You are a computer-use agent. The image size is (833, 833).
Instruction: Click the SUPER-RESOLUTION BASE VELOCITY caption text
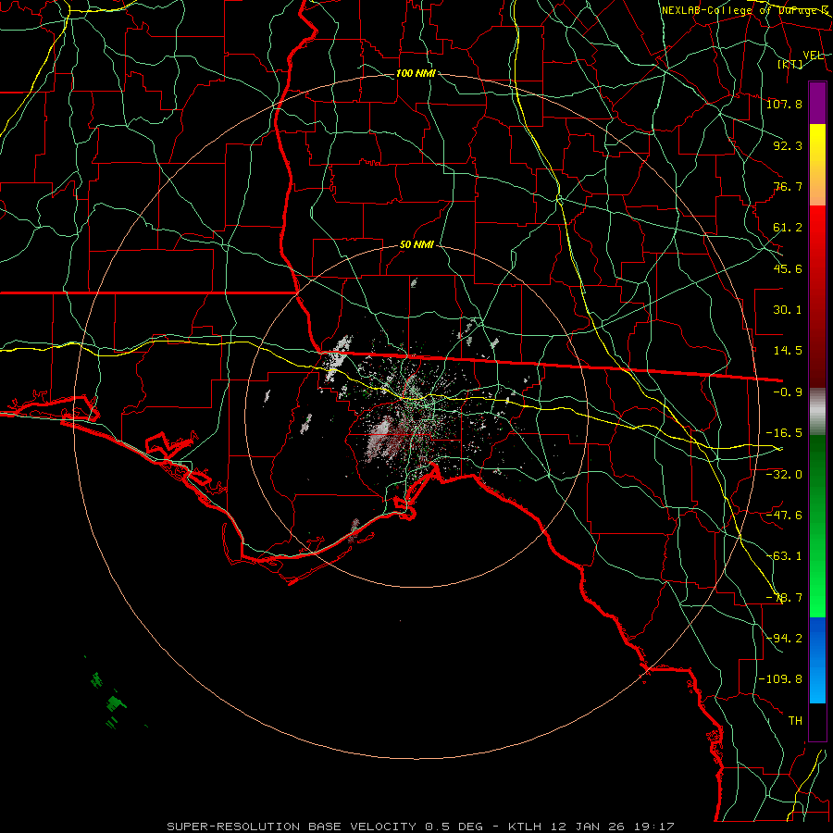[293, 827]
